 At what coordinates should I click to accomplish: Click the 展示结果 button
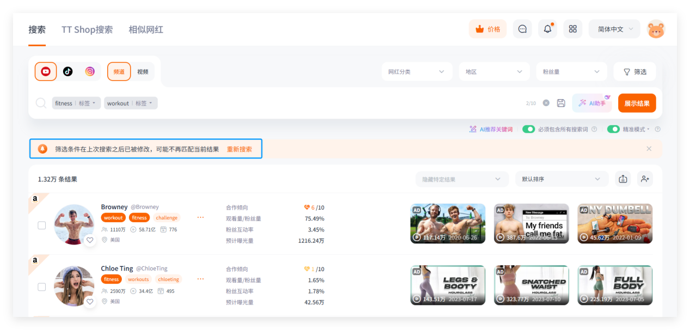pos(637,103)
